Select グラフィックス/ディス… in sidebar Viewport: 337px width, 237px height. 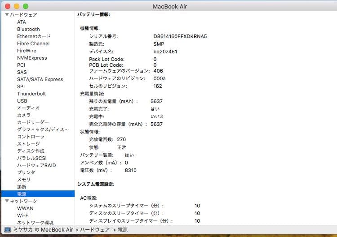click(43, 129)
